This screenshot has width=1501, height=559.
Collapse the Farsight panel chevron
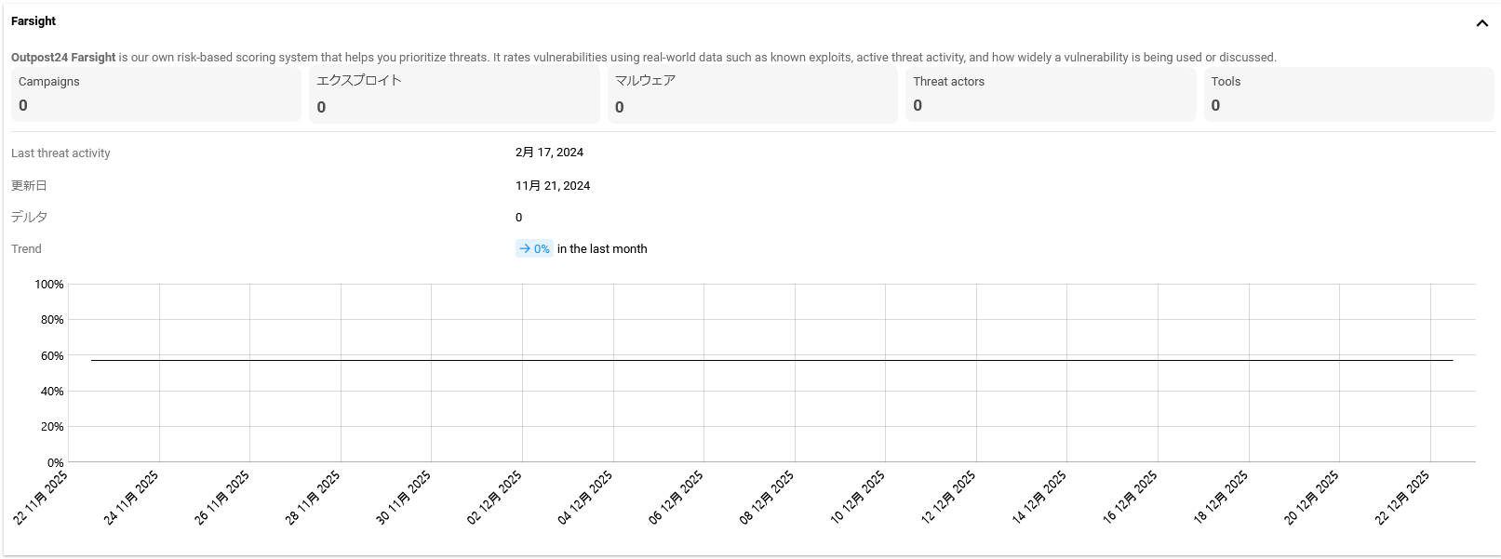(1481, 23)
